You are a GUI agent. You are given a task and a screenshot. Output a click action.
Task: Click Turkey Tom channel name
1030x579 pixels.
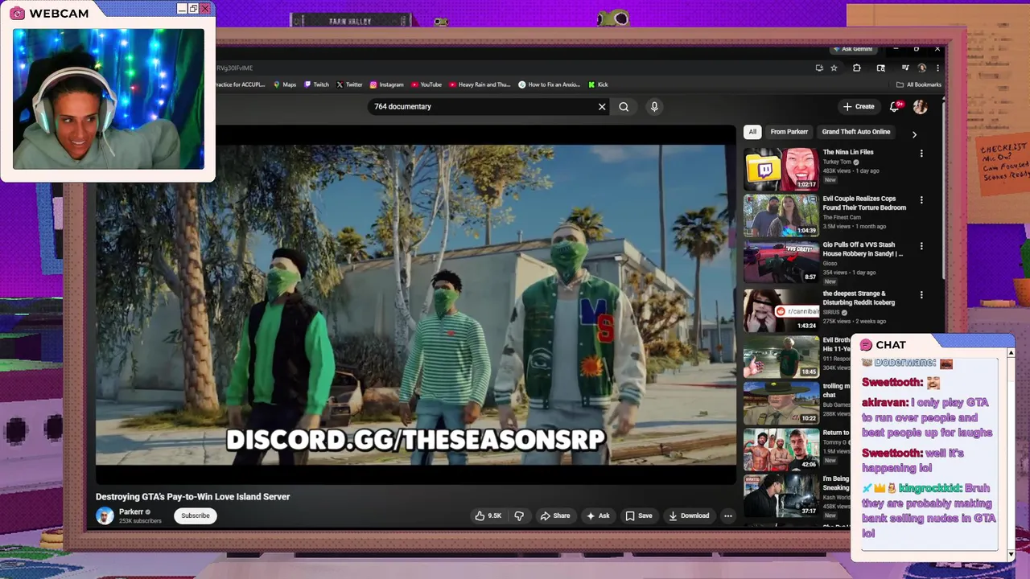(x=838, y=162)
